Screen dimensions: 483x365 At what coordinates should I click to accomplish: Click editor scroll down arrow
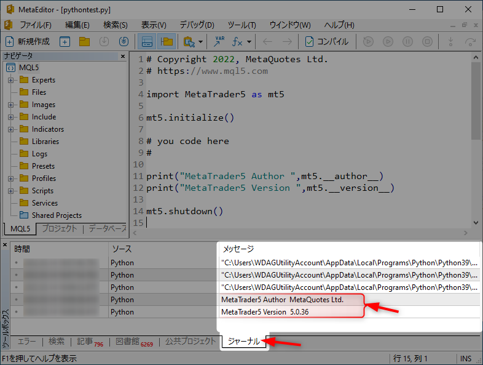click(x=476, y=223)
